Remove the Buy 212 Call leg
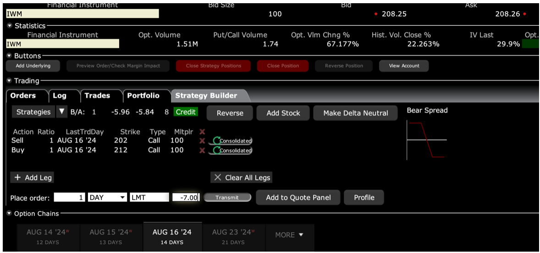The width and height of the screenshot is (540, 253). [202, 150]
